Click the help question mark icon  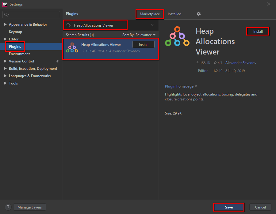click(x=8, y=207)
